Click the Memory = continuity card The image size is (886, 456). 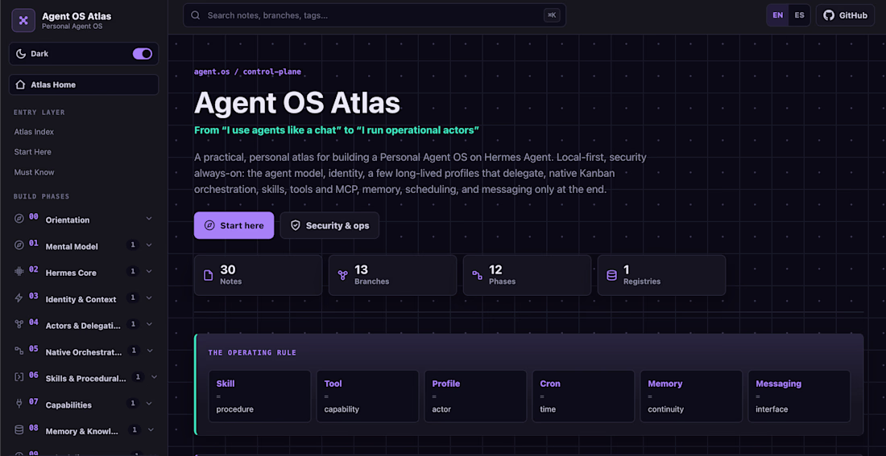click(692, 396)
